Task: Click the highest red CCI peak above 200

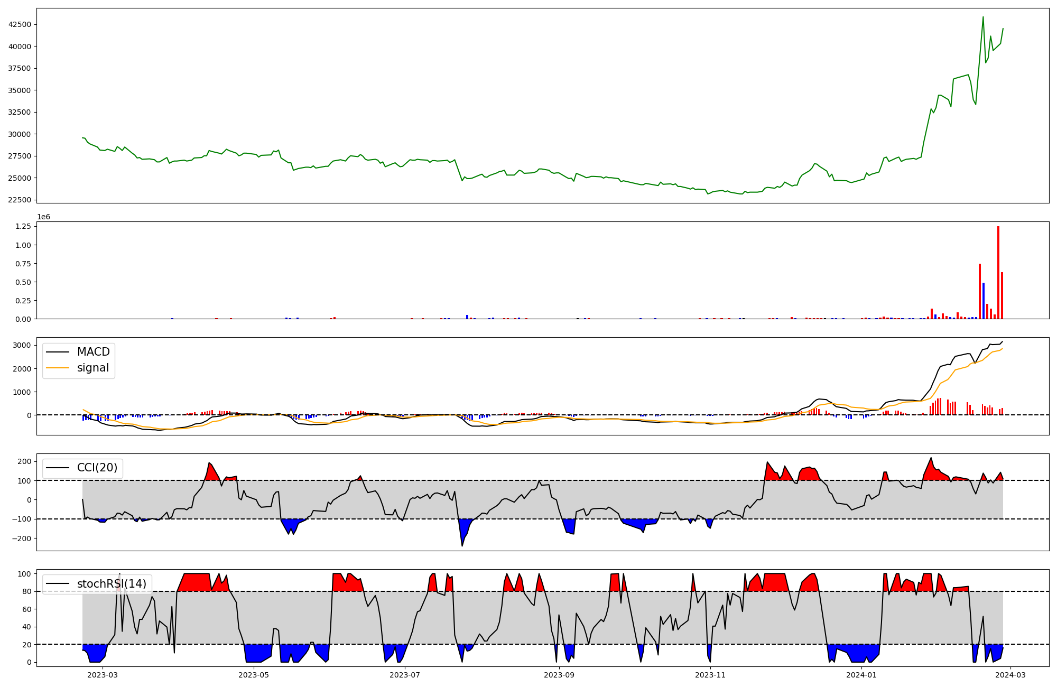Action: click(x=931, y=459)
